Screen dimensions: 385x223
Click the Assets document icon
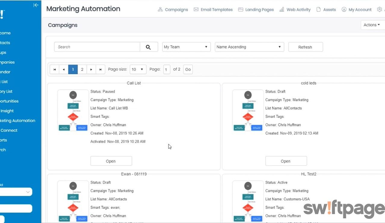tap(319, 10)
